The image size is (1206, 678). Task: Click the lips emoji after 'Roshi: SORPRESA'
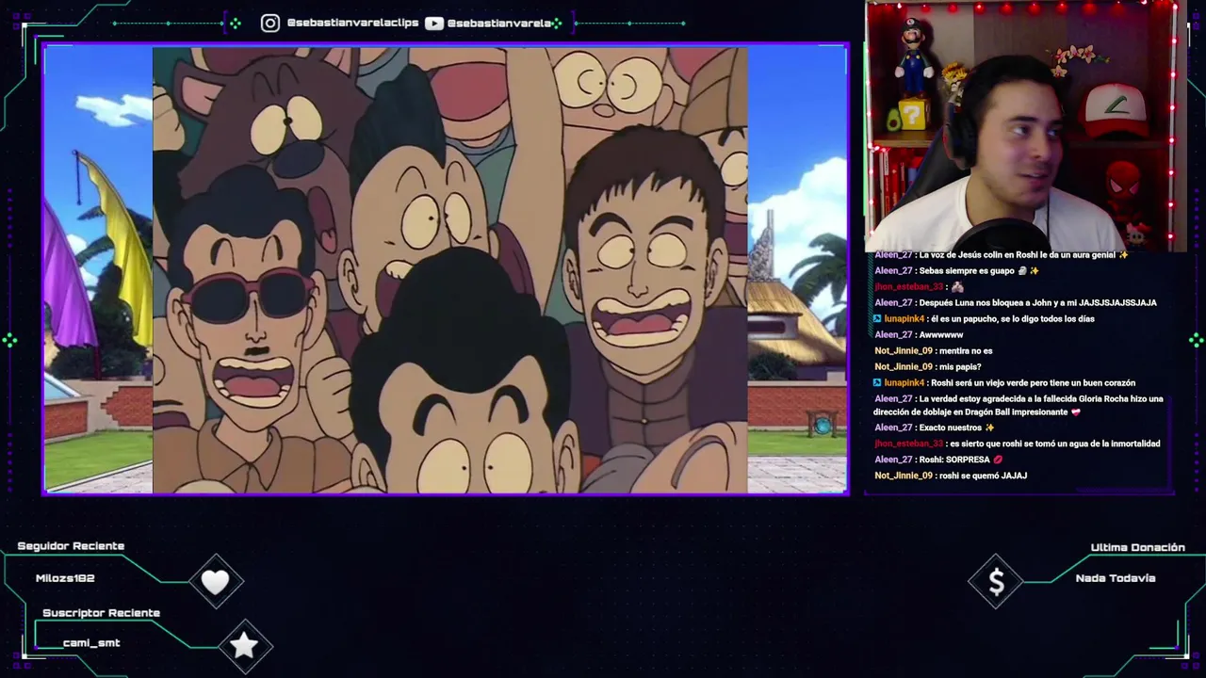(999, 460)
